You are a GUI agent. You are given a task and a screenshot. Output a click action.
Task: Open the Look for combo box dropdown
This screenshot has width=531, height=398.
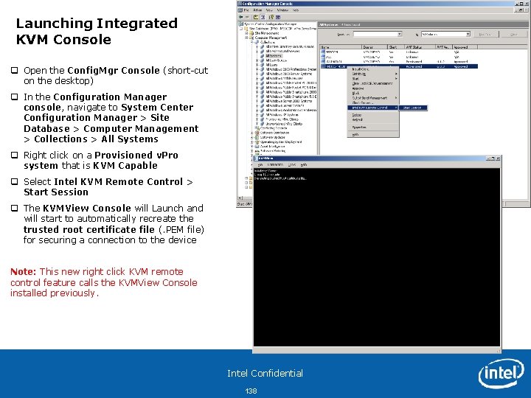pyautogui.click(x=400, y=34)
